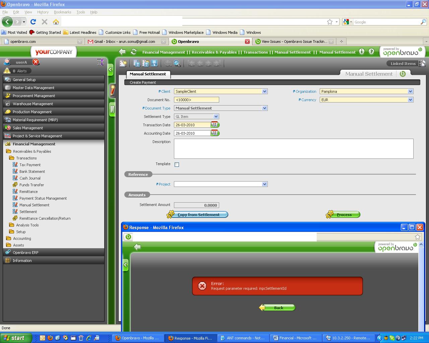Click the Document No. input field
The height and width of the screenshot is (343, 429).
[x=196, y=99]
